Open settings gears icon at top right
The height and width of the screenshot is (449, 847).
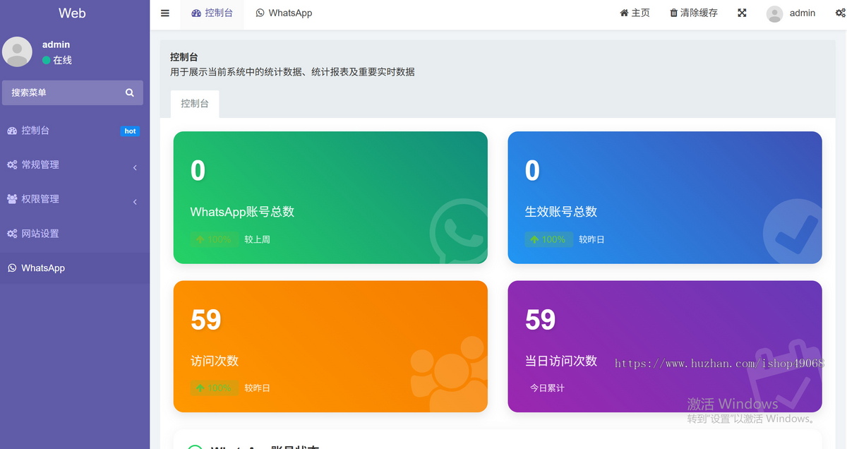[x=840, y=13]
